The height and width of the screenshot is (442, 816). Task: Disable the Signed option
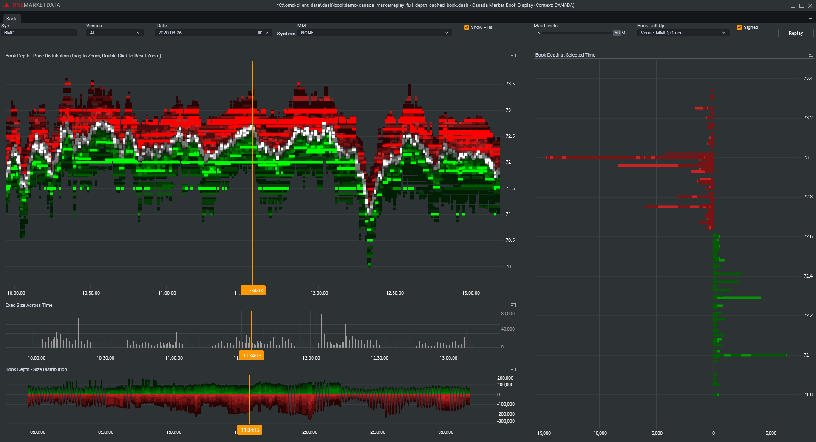coord(739,27)
